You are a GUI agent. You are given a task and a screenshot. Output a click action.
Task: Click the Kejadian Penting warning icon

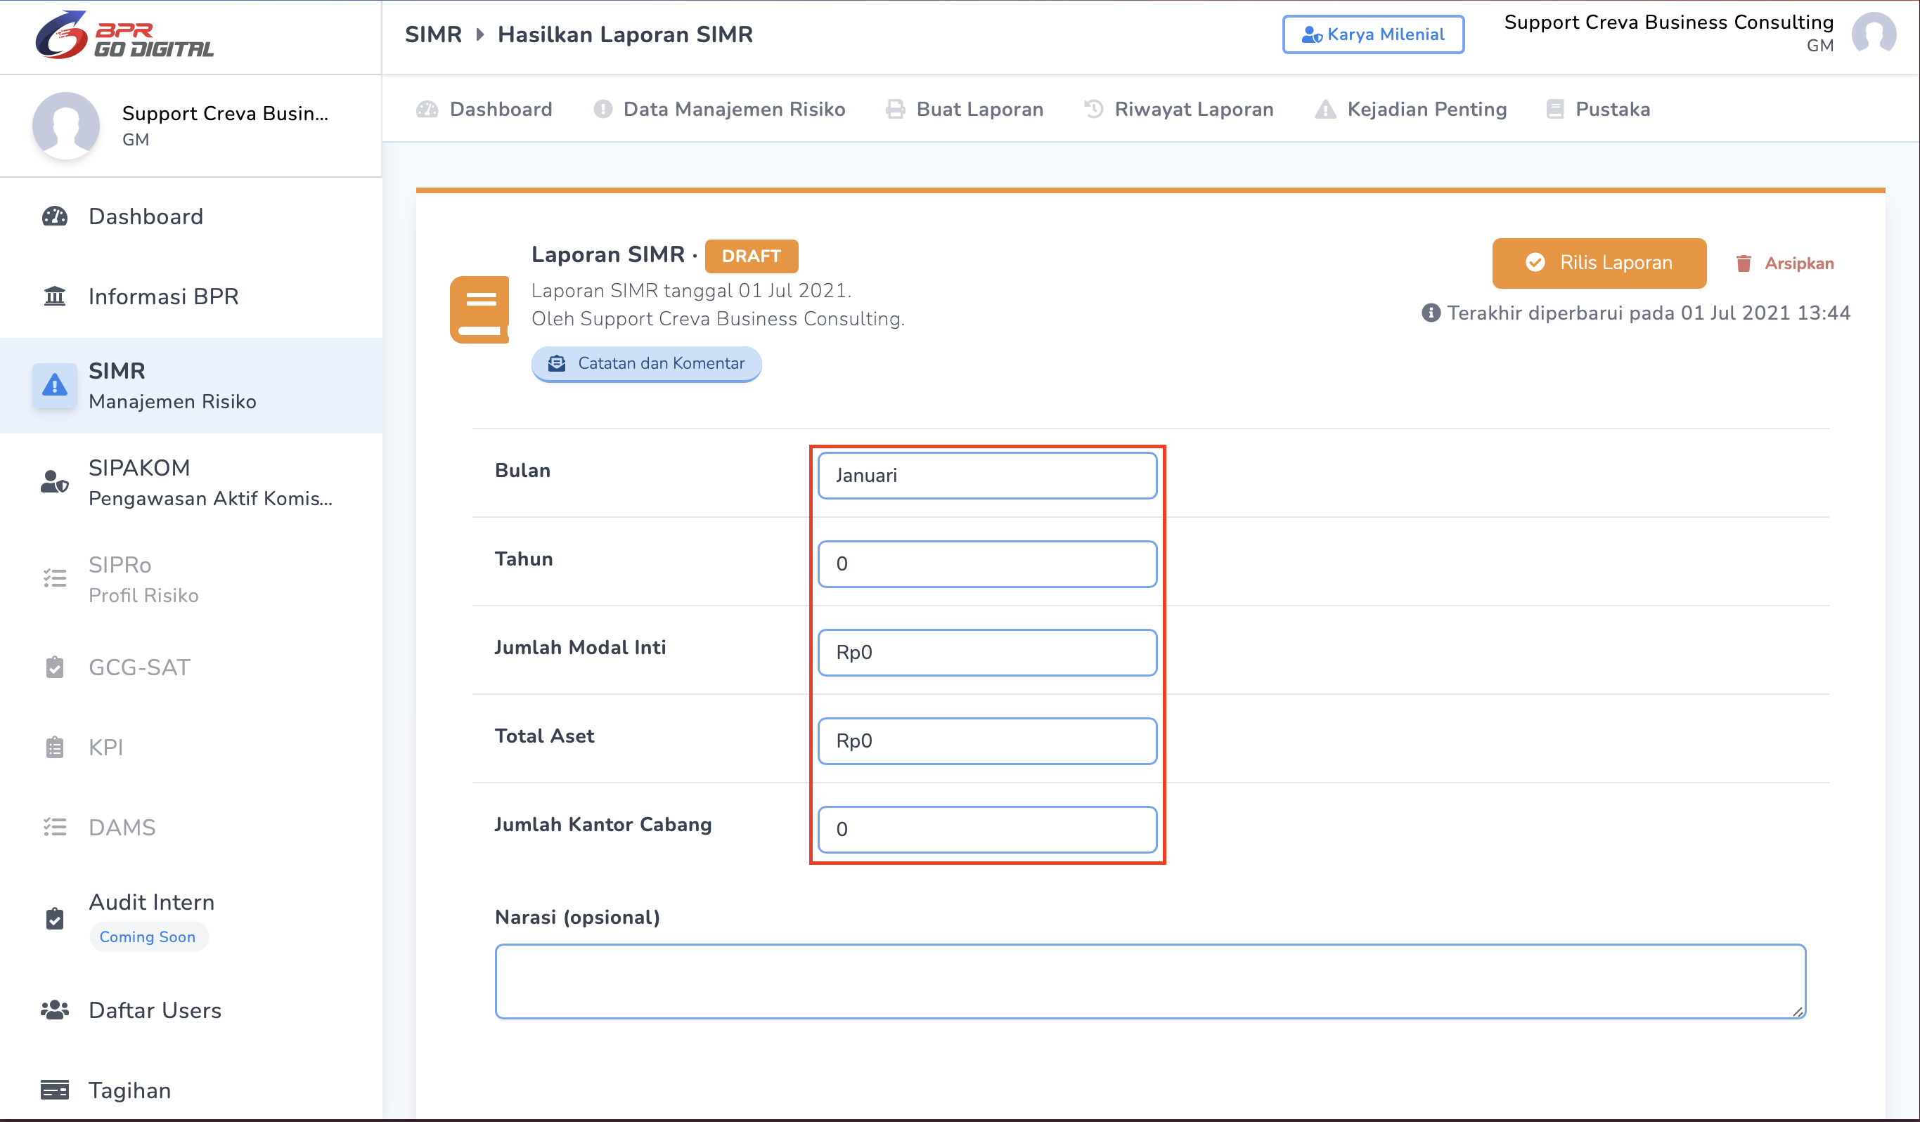pos(1326,110)
